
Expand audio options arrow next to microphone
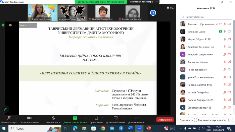click(x=16, y=118)
